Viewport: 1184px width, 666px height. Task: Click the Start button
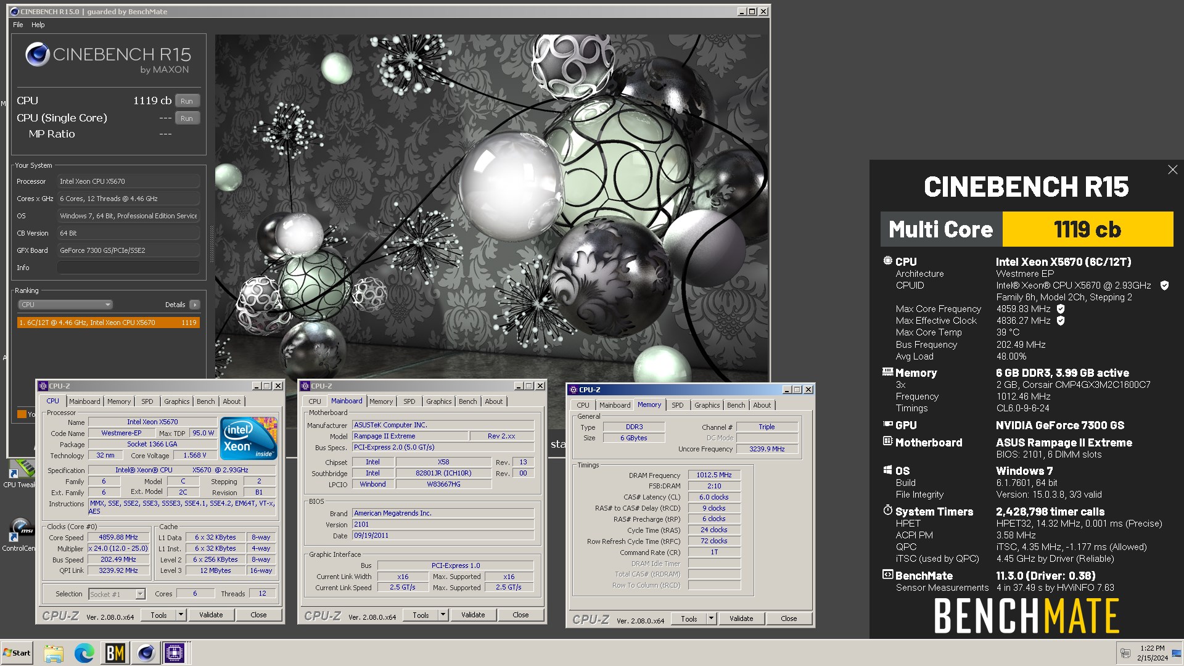tap(17, 653)
